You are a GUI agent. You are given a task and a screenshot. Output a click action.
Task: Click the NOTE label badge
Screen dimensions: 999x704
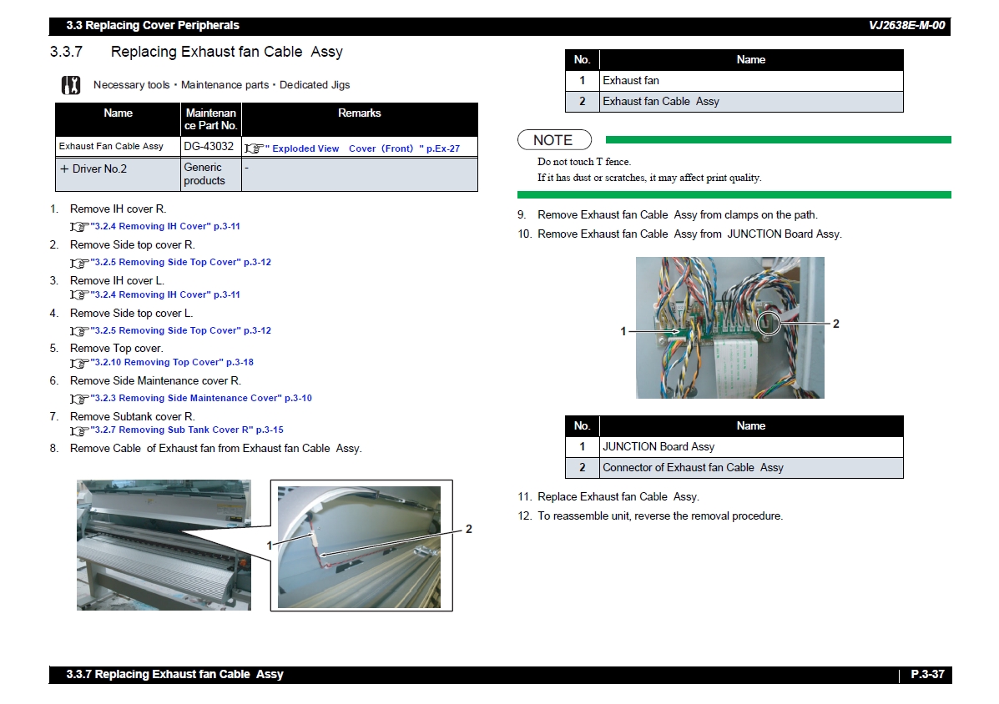(x=553, y=140)
